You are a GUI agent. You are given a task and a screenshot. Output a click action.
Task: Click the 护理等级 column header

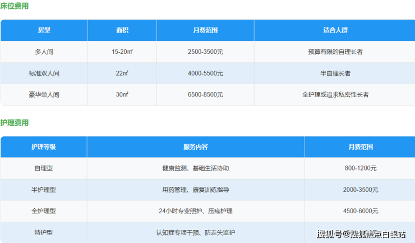(43, 147)
